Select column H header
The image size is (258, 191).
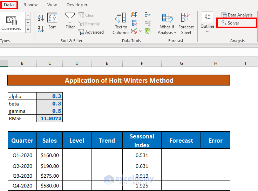[216, 63]
